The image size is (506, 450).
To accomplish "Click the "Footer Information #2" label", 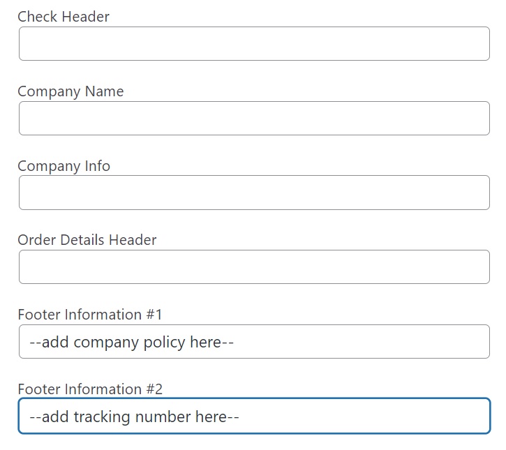I will [90, 389].
